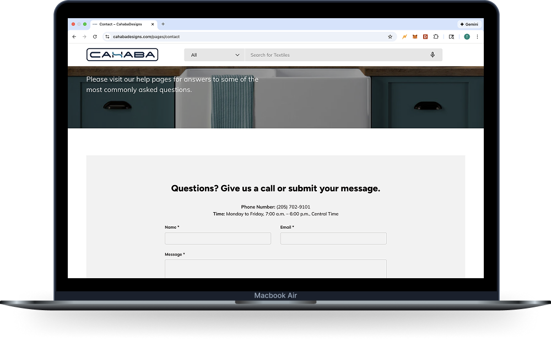
Task: Open the Chrome three-dot menu
Action: (x=477, y=37)
